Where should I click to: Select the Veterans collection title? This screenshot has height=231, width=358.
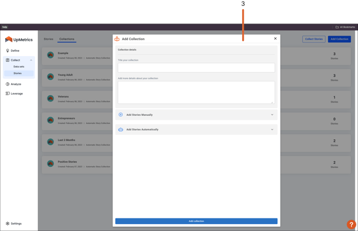pyautogui.click(x=63, y=96)
